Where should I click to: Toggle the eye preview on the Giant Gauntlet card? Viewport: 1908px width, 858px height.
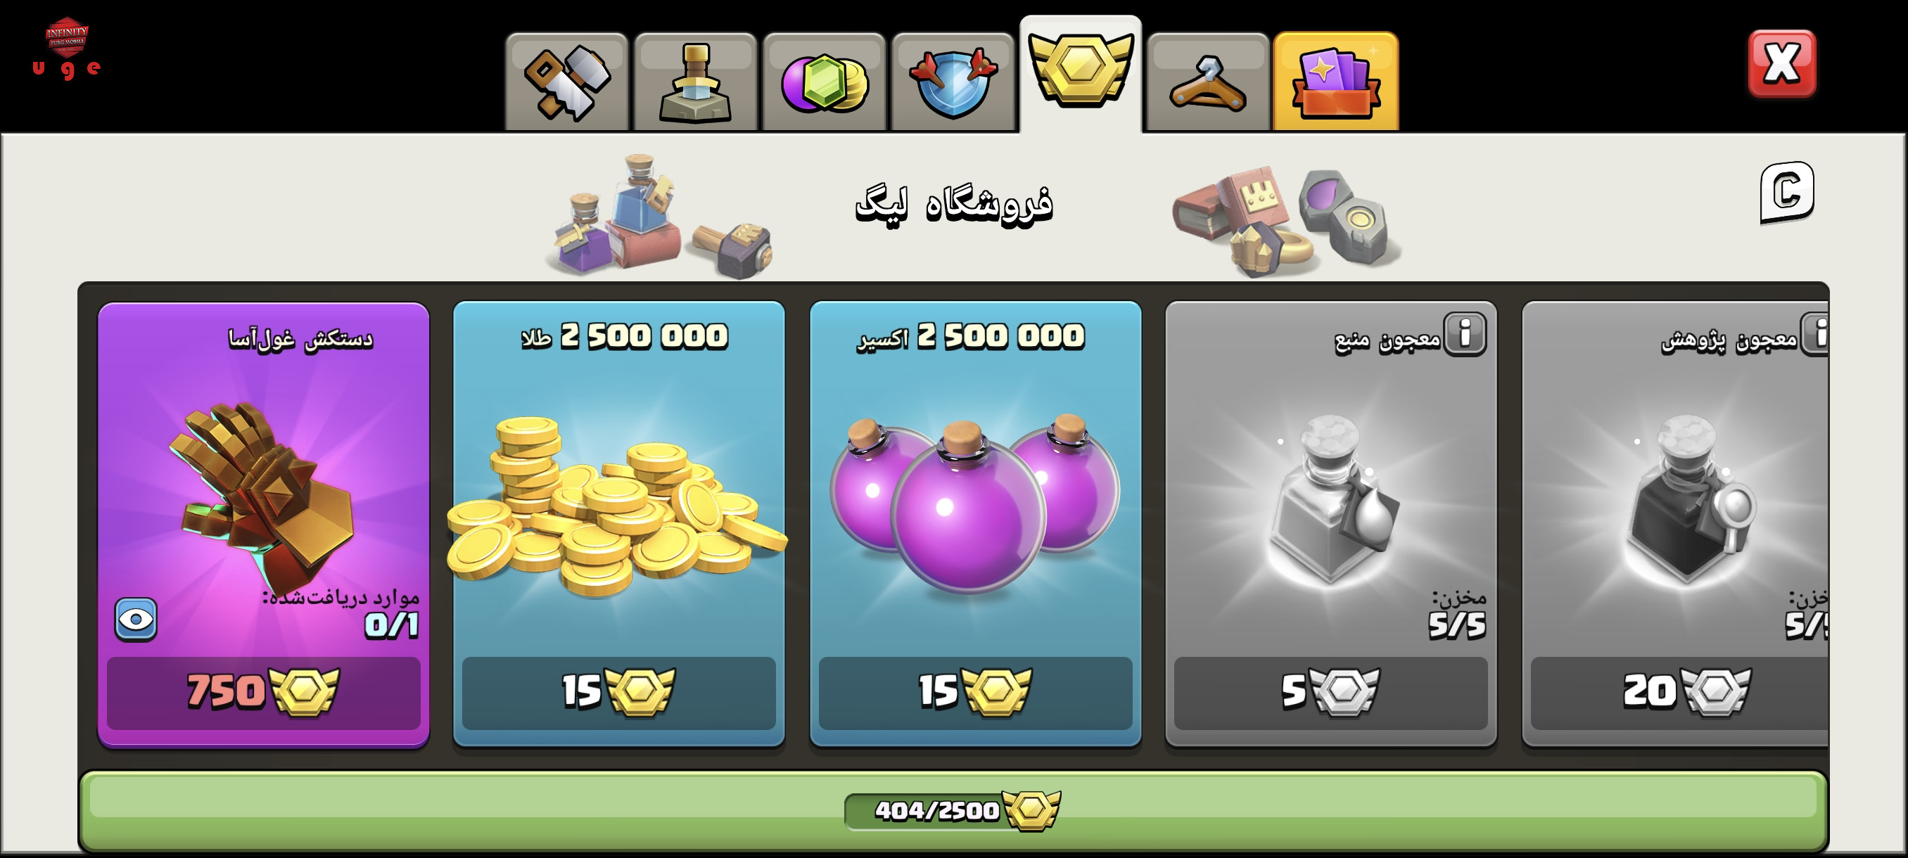[136, 619]
